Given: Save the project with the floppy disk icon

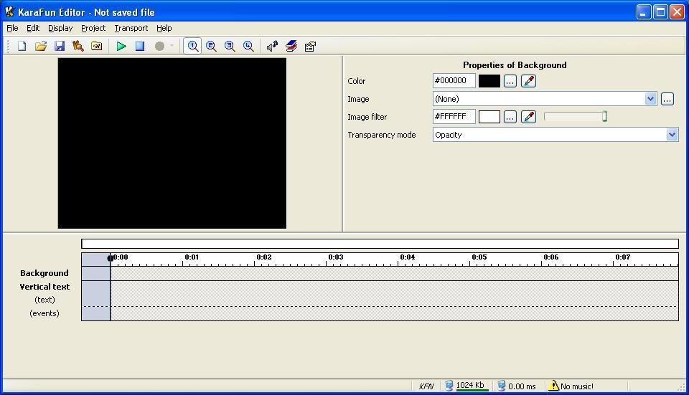Looking at the screenshot, I should [60, 46].
